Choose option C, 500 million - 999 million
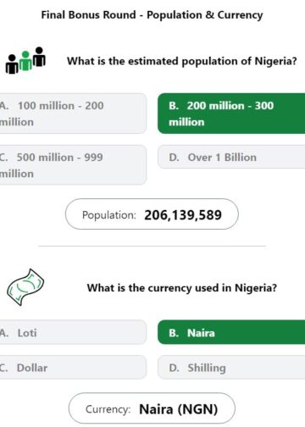Screen dimensions: 305x427 tap(73, 165)
